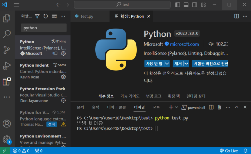Open editor more actions ellipsis
Image resolution: width=251 pixels, height=154 pixels.
245,16
